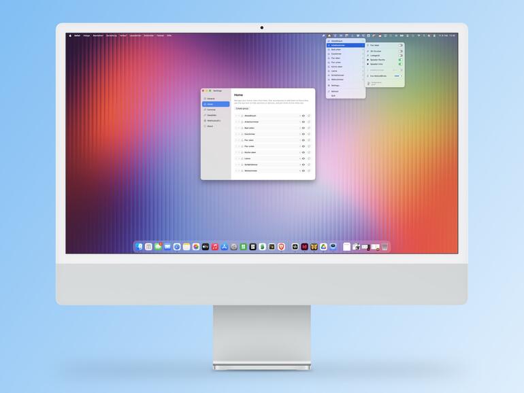Expand Flur oben submenu in the menu

[x=363, y=58]
